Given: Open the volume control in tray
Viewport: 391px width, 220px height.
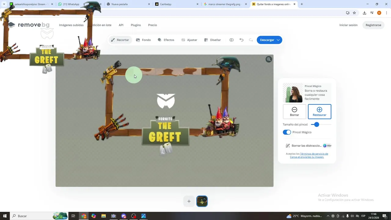Looking at the screenshot, I should pos(352,216).
